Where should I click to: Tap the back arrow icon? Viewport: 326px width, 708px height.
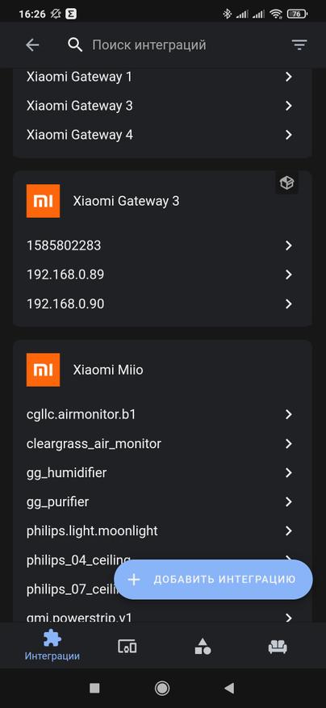point(32,44)
